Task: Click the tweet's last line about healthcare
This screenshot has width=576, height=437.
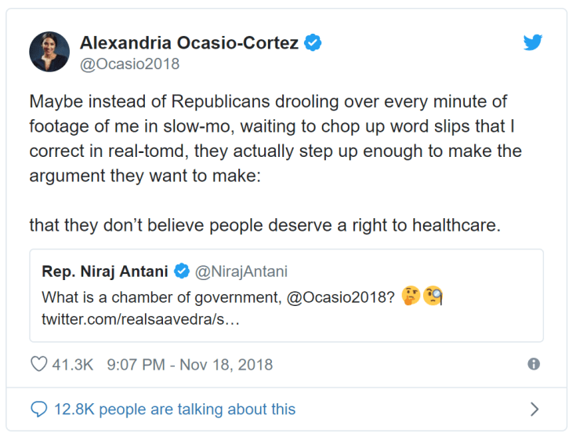Action: pos(264,225)
